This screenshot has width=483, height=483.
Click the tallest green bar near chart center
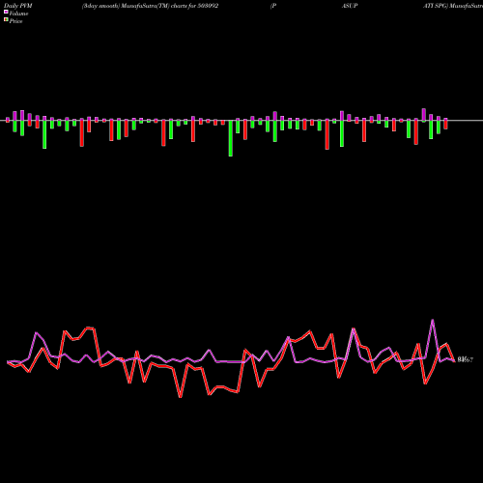231,138
